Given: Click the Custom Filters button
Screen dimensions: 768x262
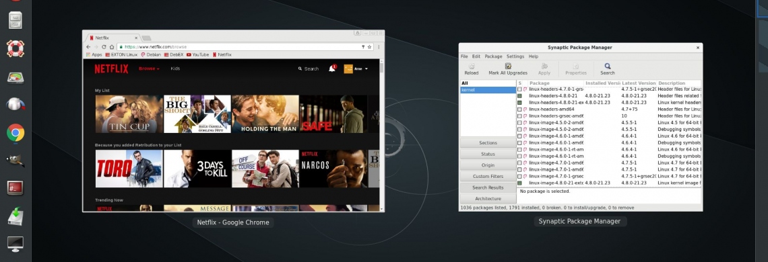Looking at the screenshot, I should 488,177.
